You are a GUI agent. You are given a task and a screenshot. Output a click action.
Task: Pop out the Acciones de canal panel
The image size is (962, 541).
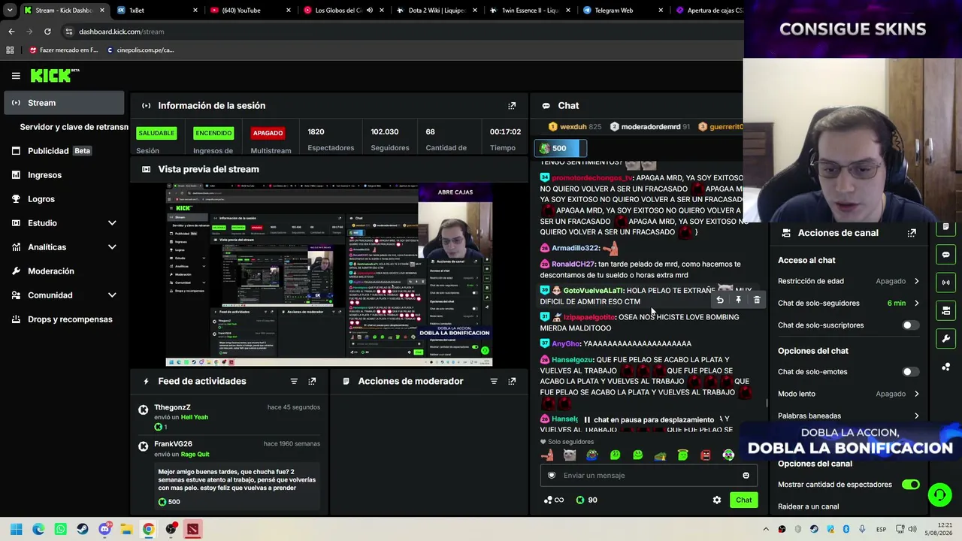[x=912, y=233]
